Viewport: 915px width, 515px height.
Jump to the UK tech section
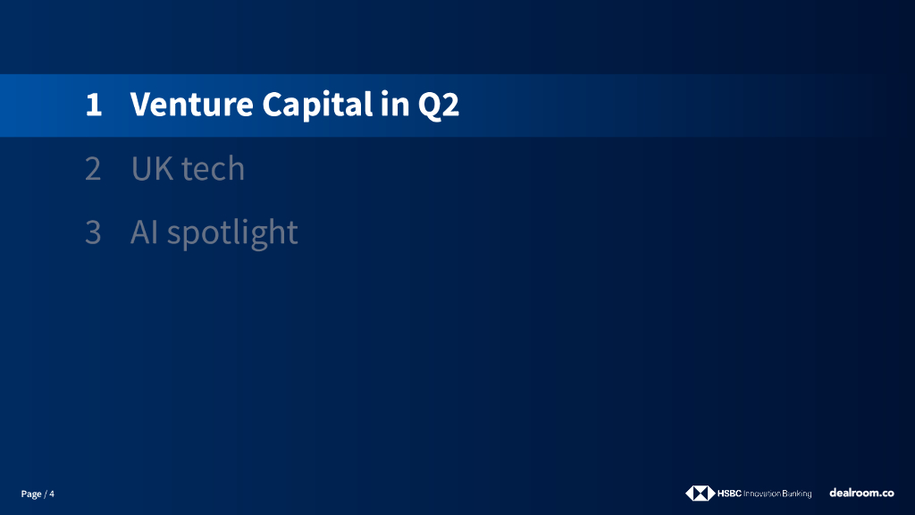188,169
